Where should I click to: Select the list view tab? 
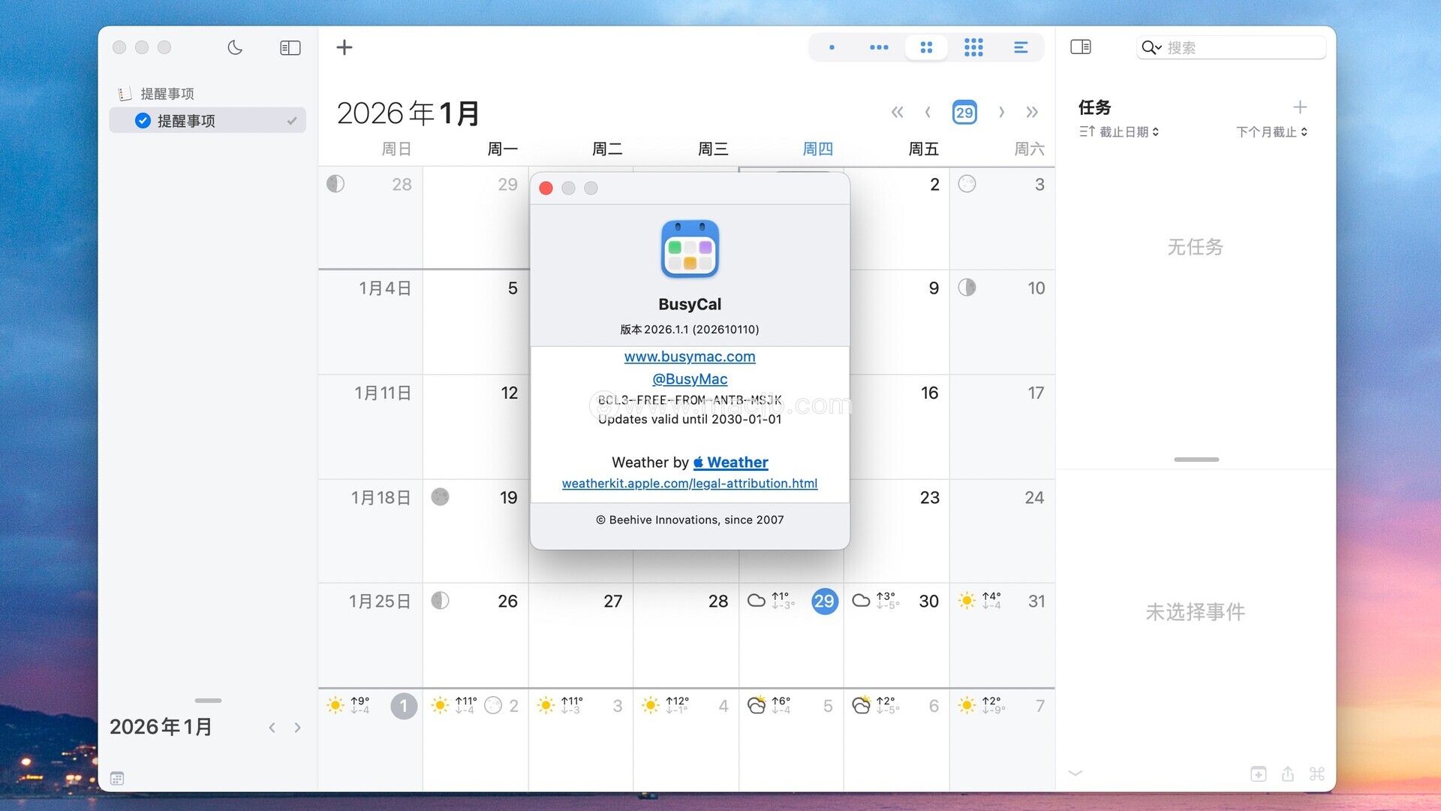point(1021,47)
